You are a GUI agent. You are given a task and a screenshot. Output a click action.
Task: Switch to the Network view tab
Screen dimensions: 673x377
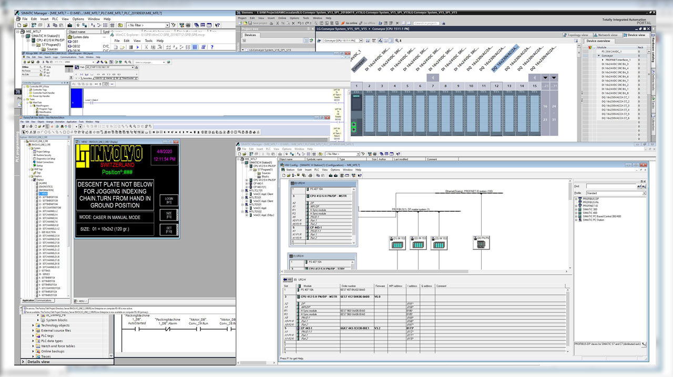pyautogui.click(x=607, y=35)
